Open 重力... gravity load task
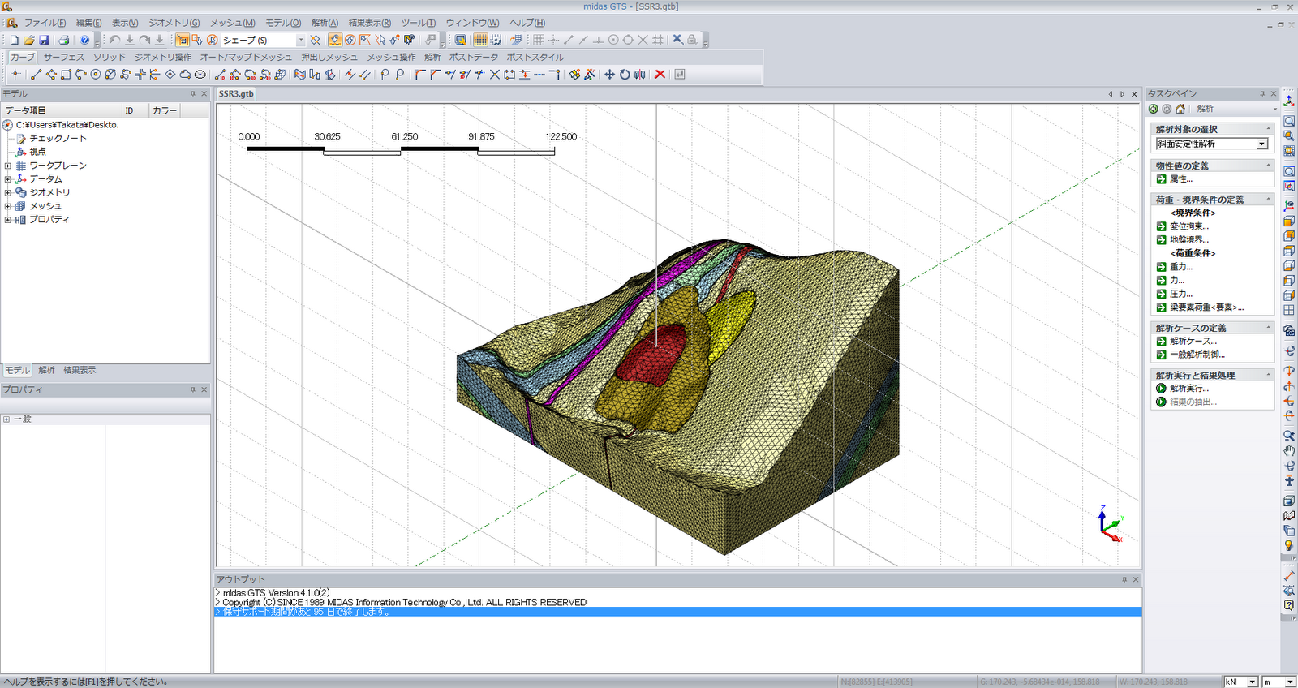This screenshot has width=1298, height=688. pos(1181,267)
